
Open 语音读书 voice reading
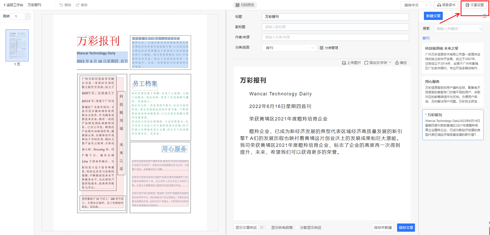coord(446,5)
